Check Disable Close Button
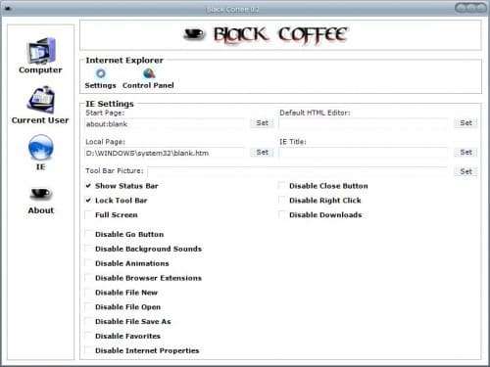The height and width of the screenshot is (367, 490). point(281,186)
